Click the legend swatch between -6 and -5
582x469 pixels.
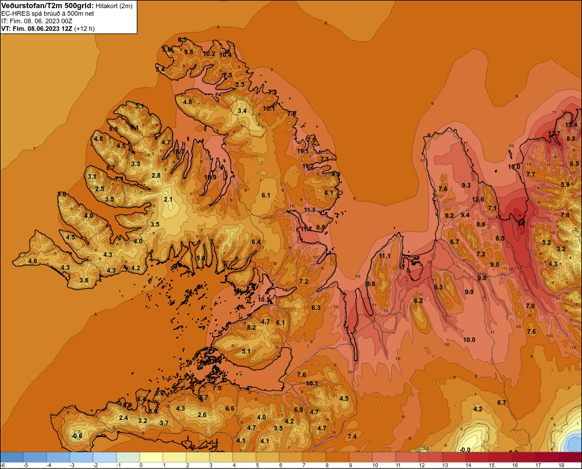click(12, 457)
